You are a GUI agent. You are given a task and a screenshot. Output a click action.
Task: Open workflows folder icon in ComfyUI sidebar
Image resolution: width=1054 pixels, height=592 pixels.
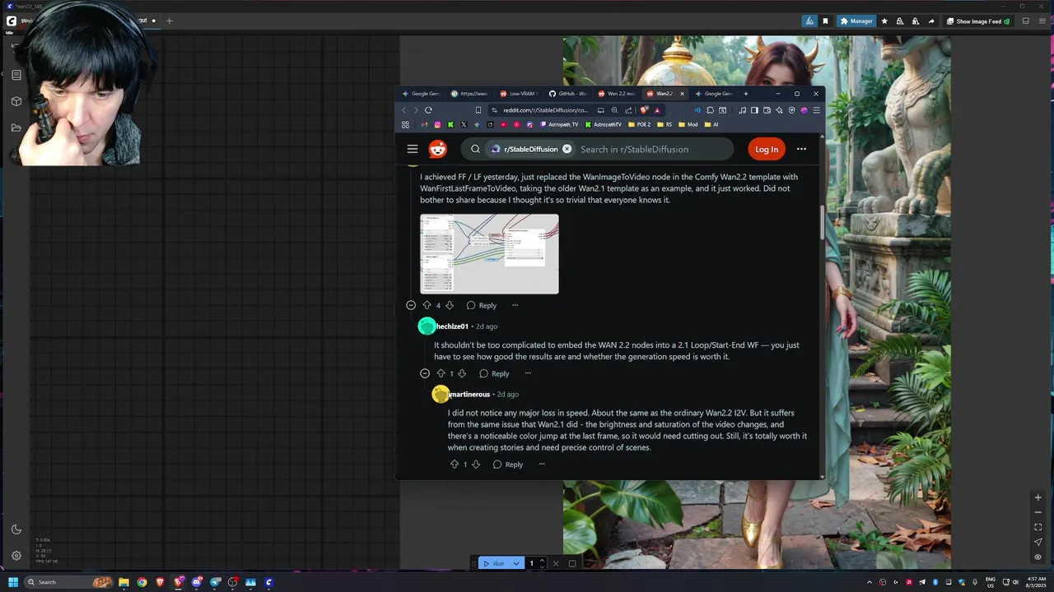coord(16,127)
